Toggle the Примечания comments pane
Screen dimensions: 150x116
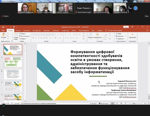(x=103, y=103)
